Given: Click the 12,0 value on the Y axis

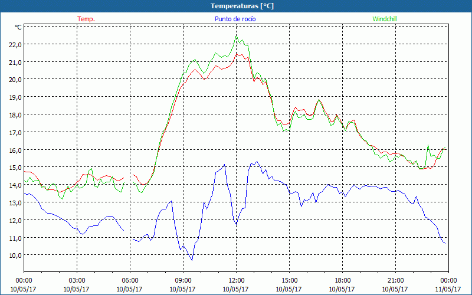Looking at the screenshot, I should [x=17, y=220].
